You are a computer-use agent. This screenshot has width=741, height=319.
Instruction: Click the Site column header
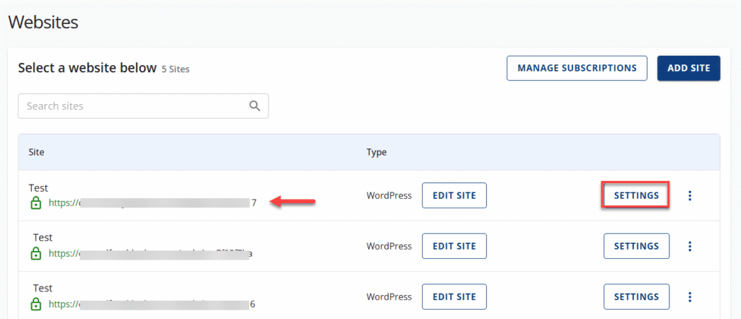click(36, 153)
